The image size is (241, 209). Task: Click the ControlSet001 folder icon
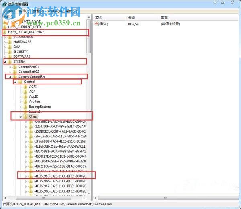click(x=15, y=67)
